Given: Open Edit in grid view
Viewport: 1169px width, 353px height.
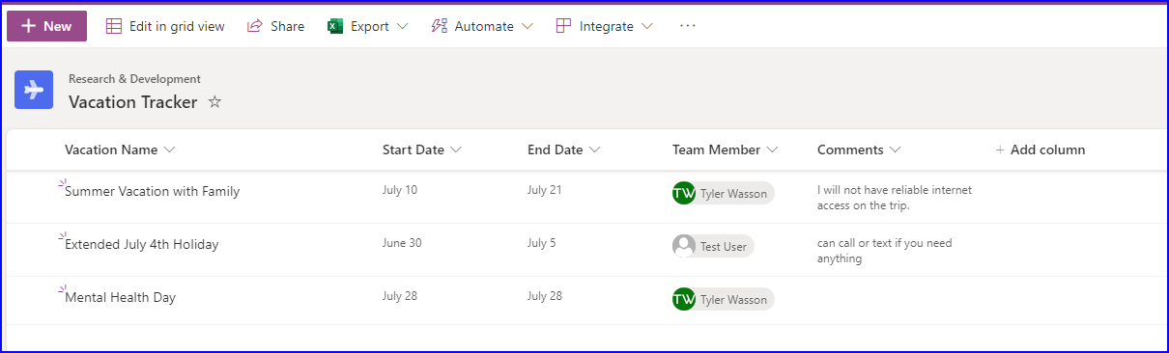Looking at the screenshot, I should pyautogui.click(x=165, y=26).
